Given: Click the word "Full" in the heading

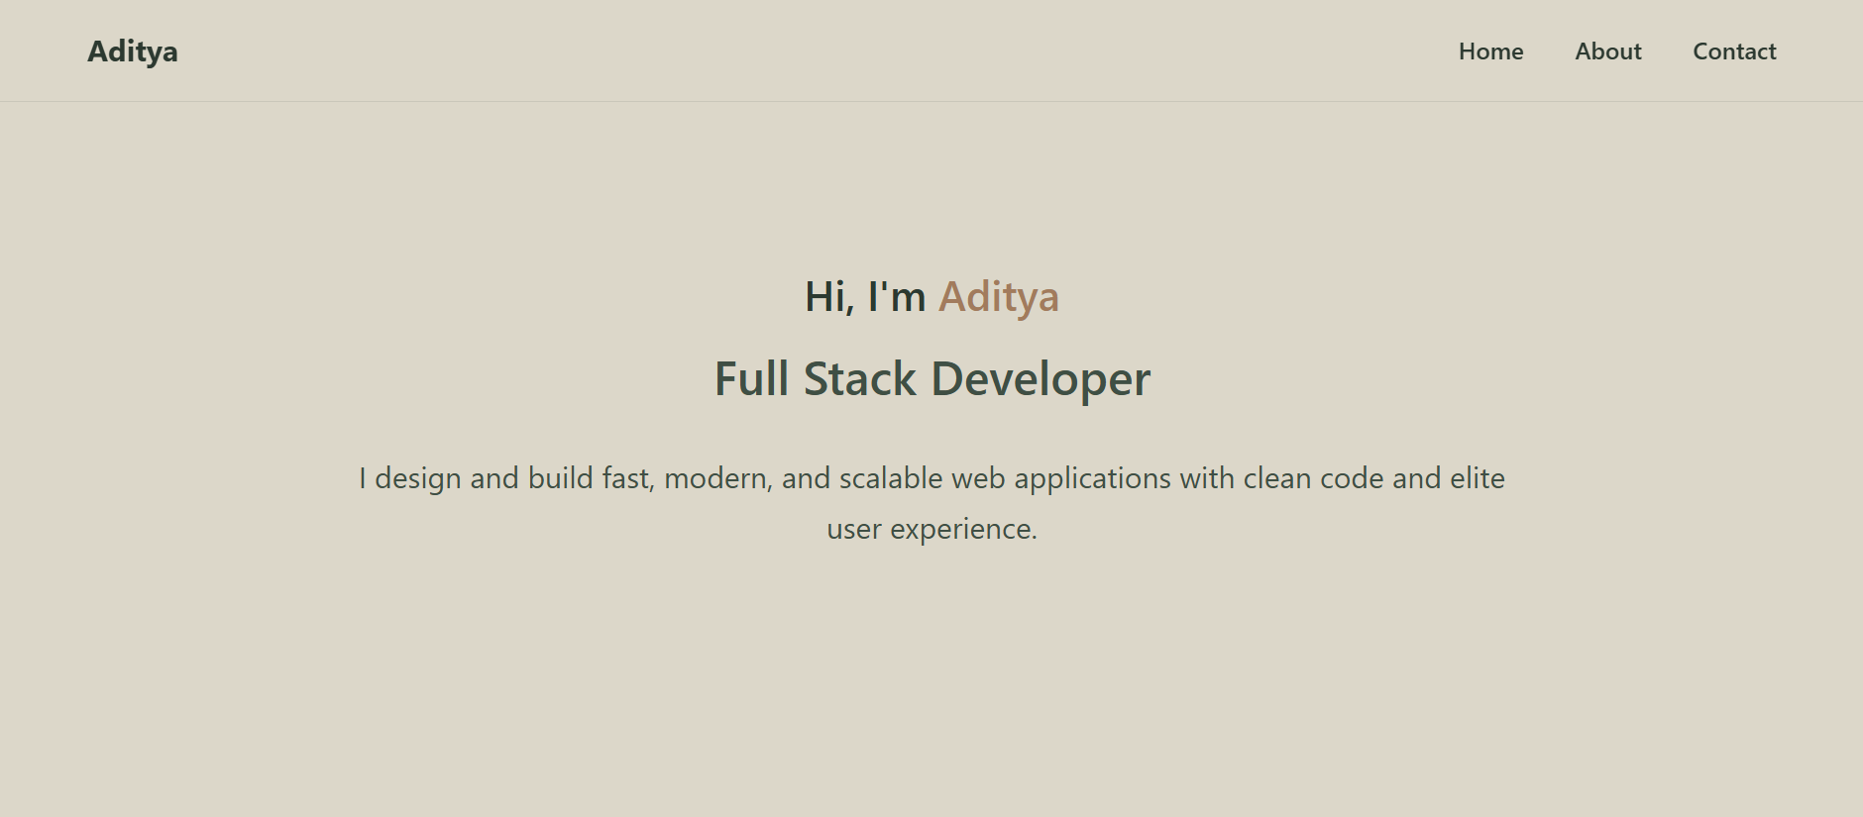Looking at the screenshot, I should coord(751,379).
